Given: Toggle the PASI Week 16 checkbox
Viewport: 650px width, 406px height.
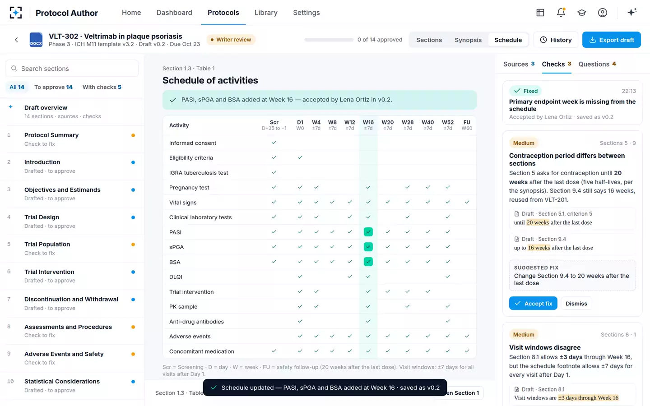Looking at the screenshot, I should tap(368, 232).
